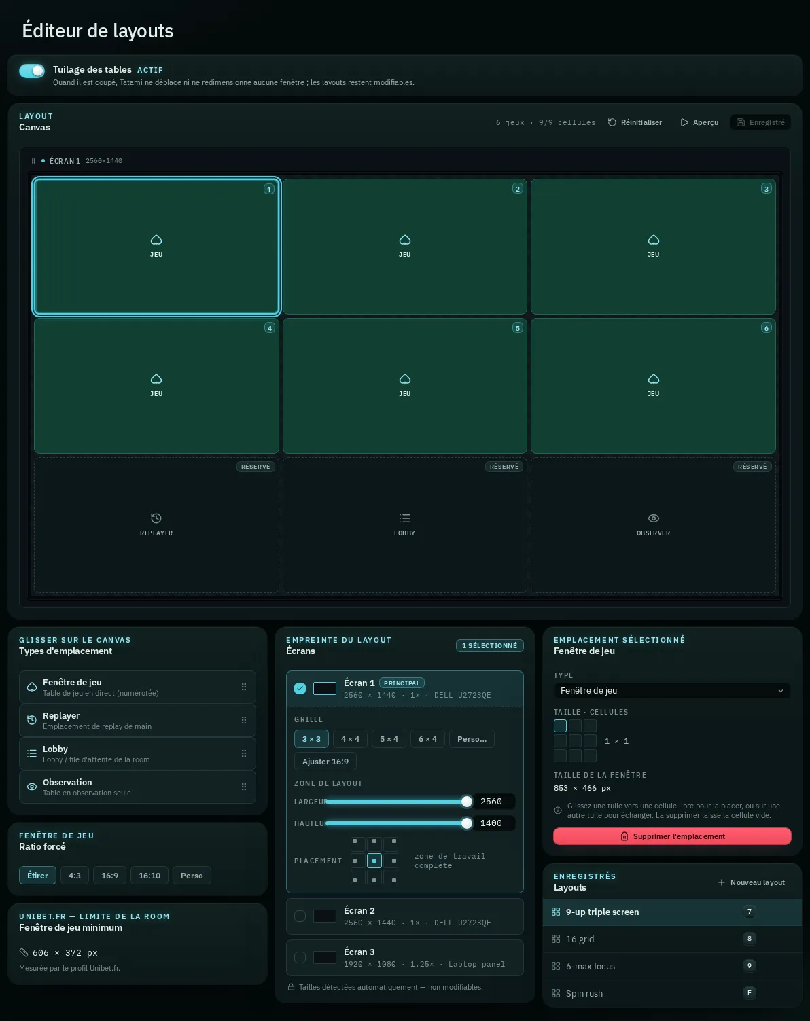Select the 16:9 ratio option
The image size is (810, 1021).
coord(109,876)
